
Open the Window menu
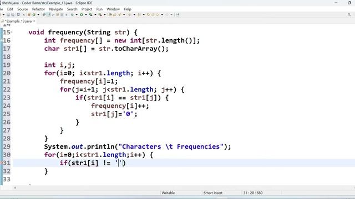pyautogui.click(x=113, y=9)
